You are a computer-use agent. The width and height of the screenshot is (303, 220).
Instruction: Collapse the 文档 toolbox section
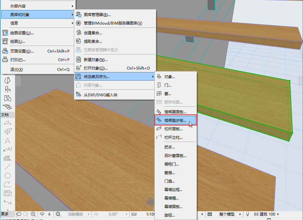[8, 115]
